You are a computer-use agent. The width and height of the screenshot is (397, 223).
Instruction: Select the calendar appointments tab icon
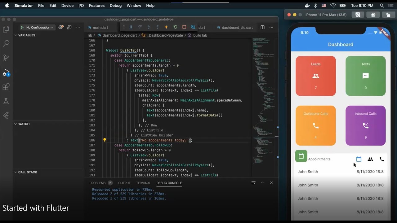pos(359,159)
